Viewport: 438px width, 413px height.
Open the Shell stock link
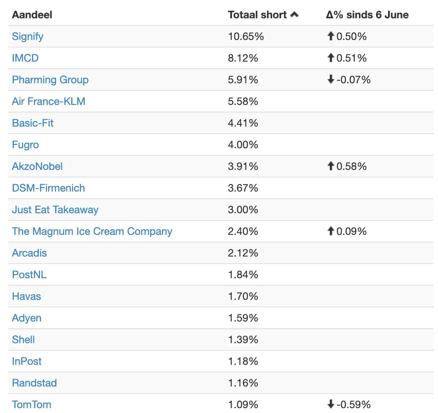(23, 339)
